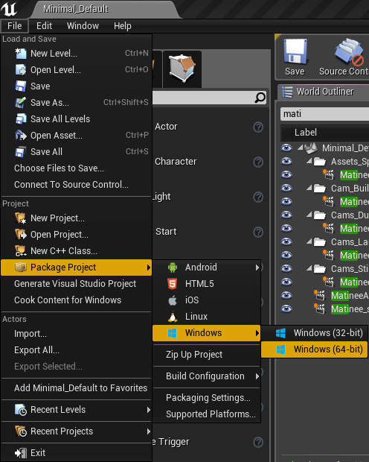The width and height of the screenshot is (369, 462).
Task: Click the World Outliner panel icon
Action: coord(287,92)
